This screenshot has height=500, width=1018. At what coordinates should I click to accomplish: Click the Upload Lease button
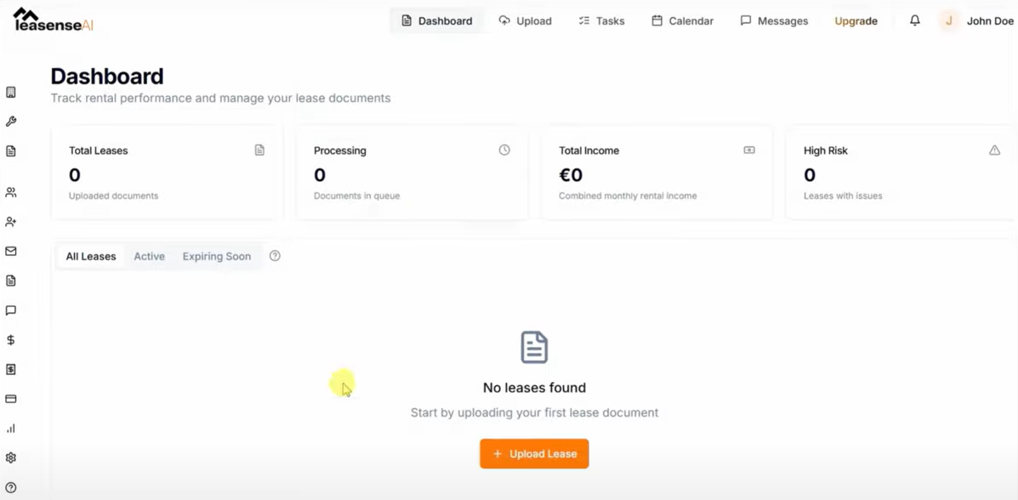click(534, 453)
